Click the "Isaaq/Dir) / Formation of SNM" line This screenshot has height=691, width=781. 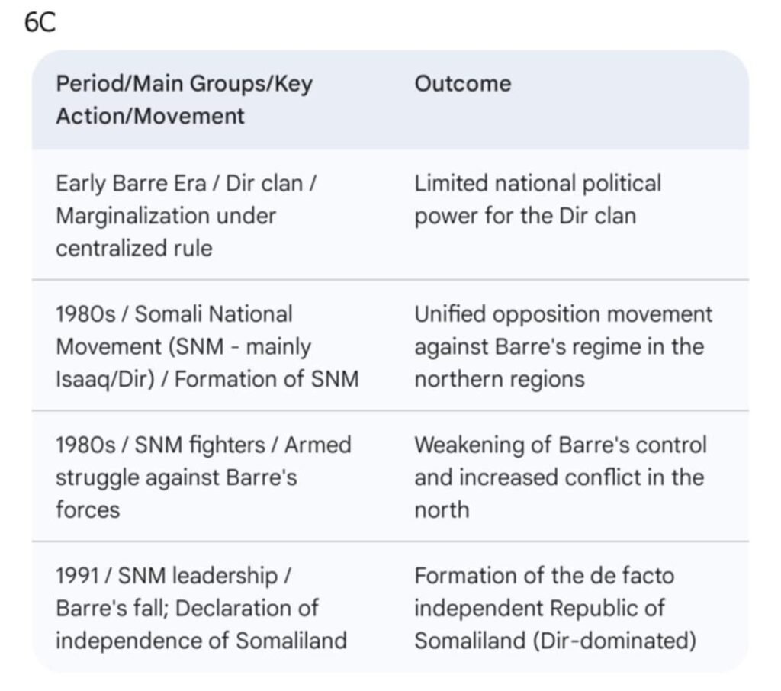click(207, 379)
